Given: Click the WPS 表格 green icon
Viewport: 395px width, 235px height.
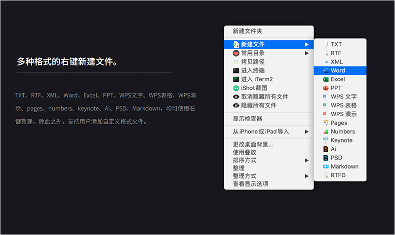Looking at the screenshot, I should click(325, 105).
